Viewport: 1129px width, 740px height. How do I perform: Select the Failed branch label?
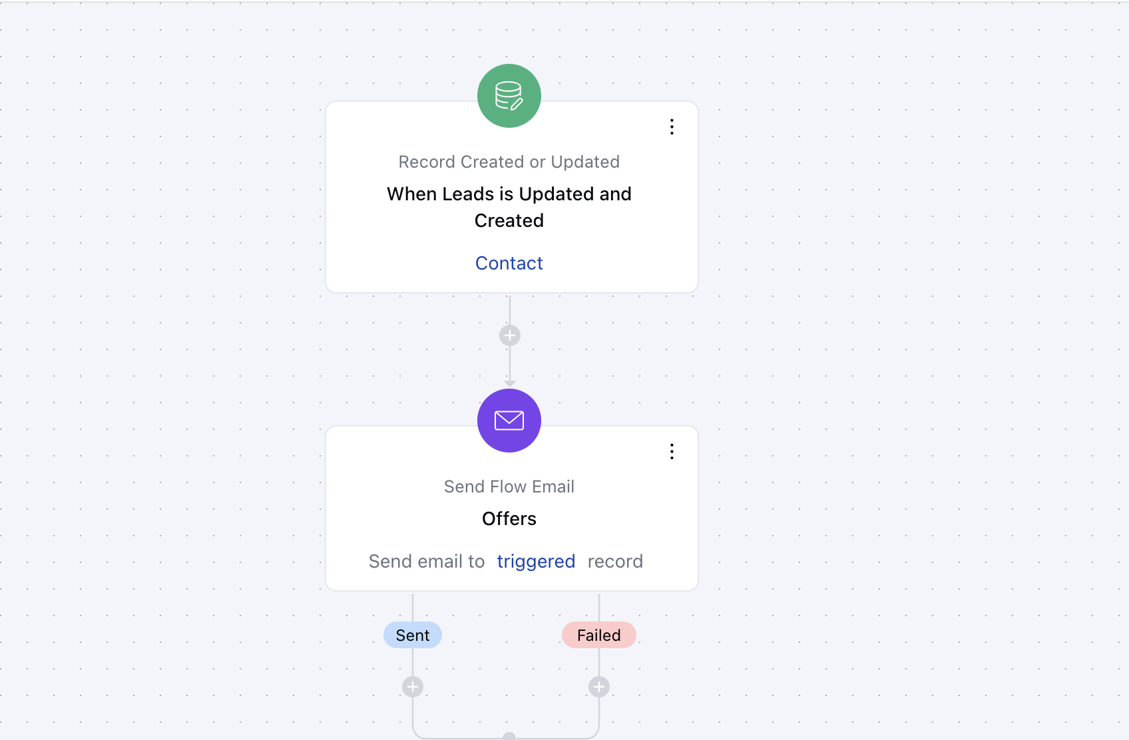pyautogui.click(x=599, y=635)
